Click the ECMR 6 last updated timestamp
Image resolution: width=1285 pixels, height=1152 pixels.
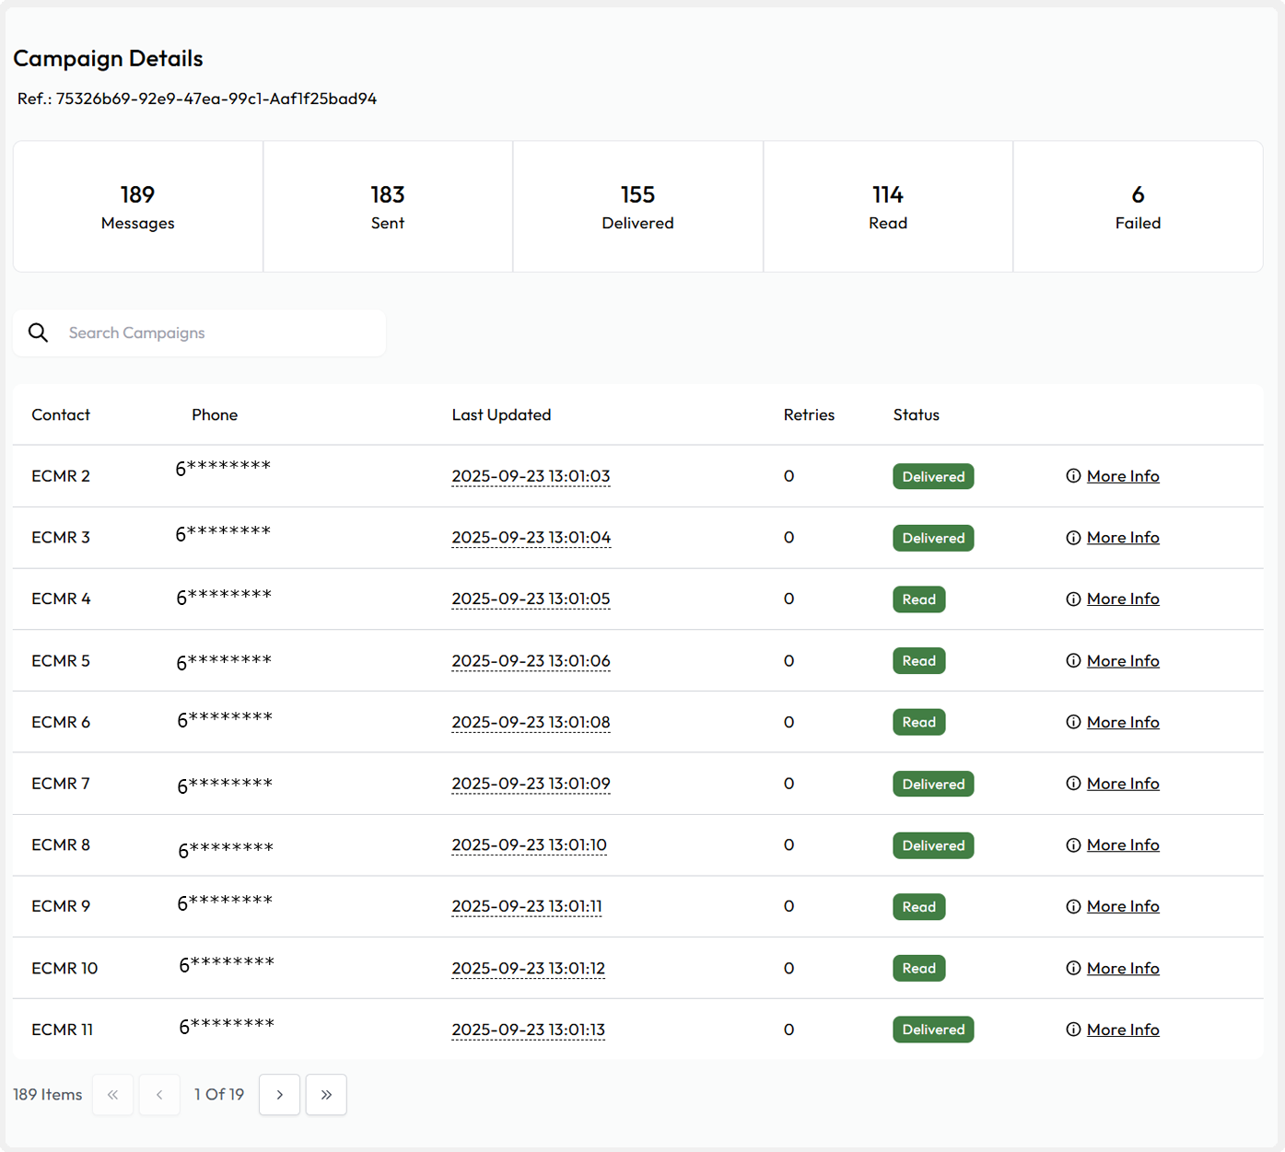(531, 722)
